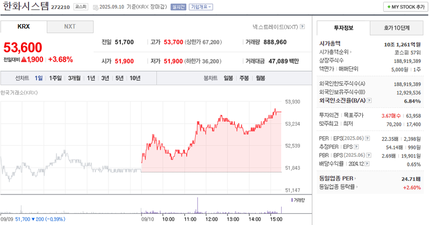Open help icon beside EPS(2025.06)
Screen dimensions: 430x225
click(x=368, y=139)
